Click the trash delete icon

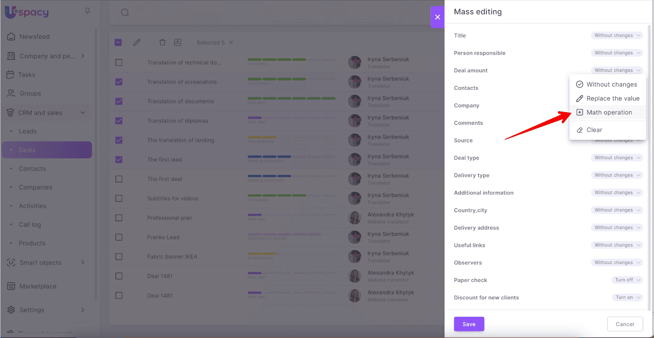click(x=162, y=42)
